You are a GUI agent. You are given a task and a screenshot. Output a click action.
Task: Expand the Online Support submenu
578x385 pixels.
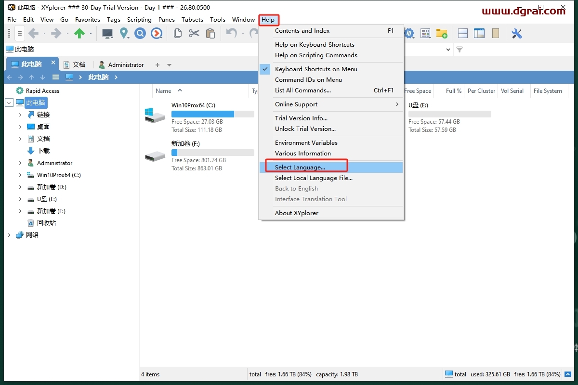[331, 104]
